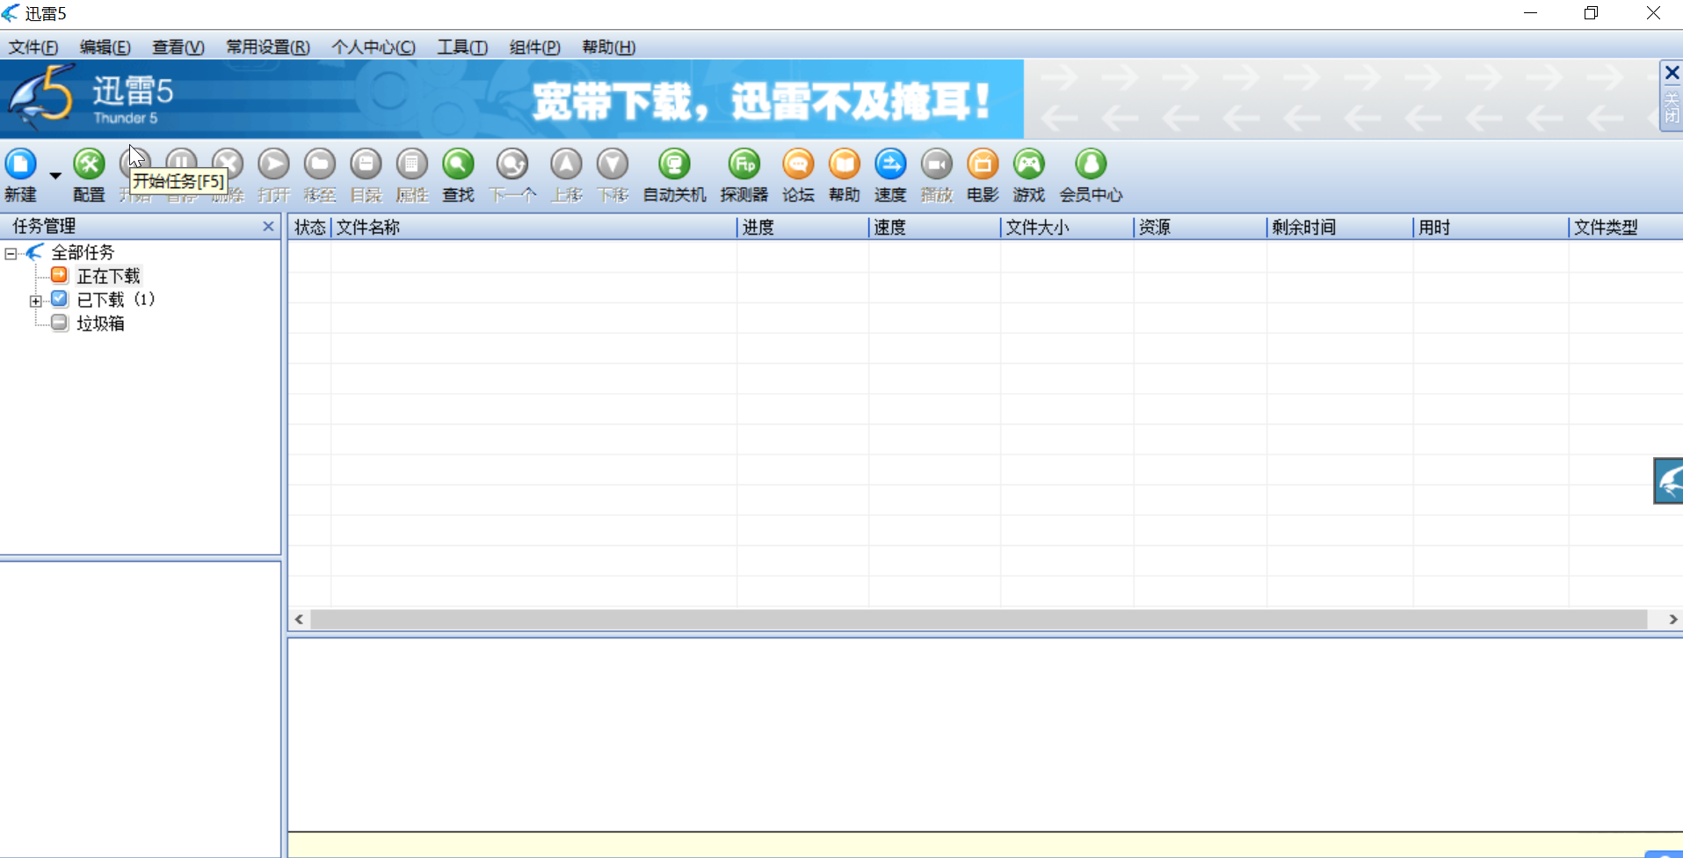This screenshot has height=858, width=1683.
Task: Sort by 文件名称 column header
Action: 533,228
